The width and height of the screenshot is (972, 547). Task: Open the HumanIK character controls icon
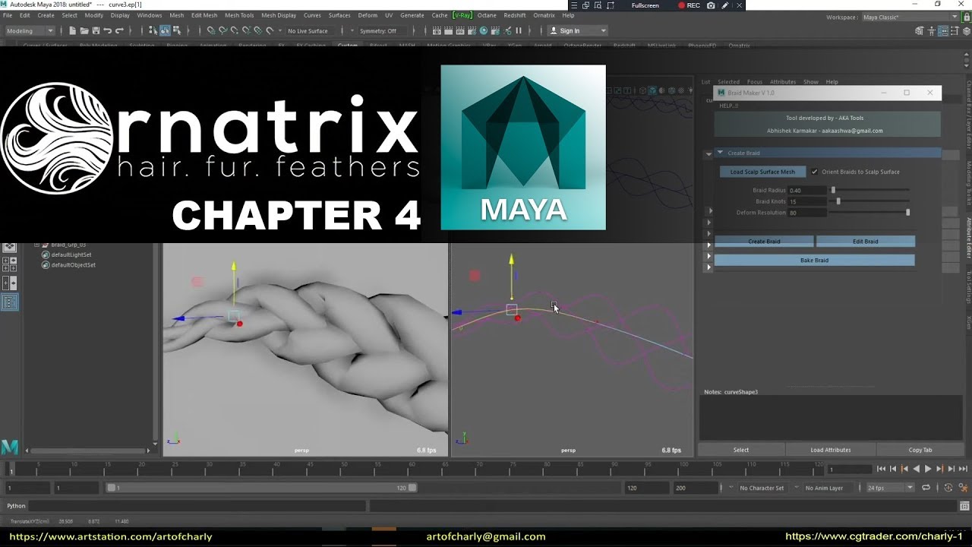(931, 30)
